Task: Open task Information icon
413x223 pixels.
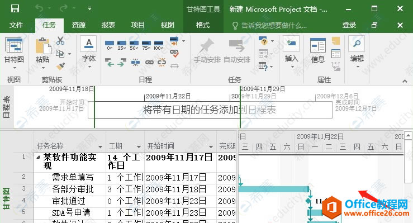Action: (318, 50)
